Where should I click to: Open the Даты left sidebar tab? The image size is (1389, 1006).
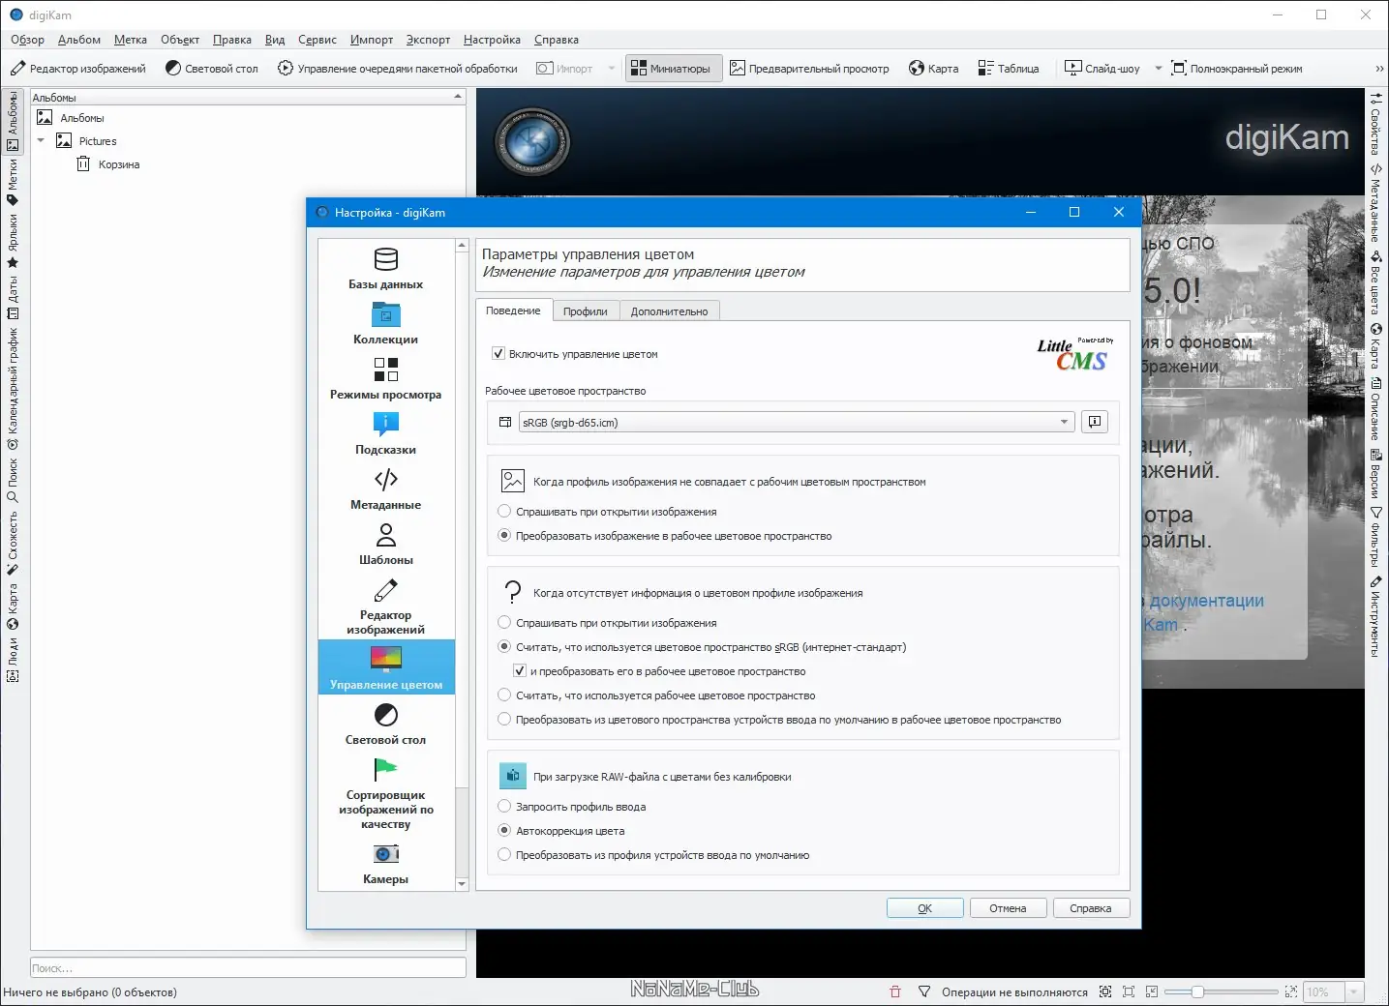pos(13,297)
